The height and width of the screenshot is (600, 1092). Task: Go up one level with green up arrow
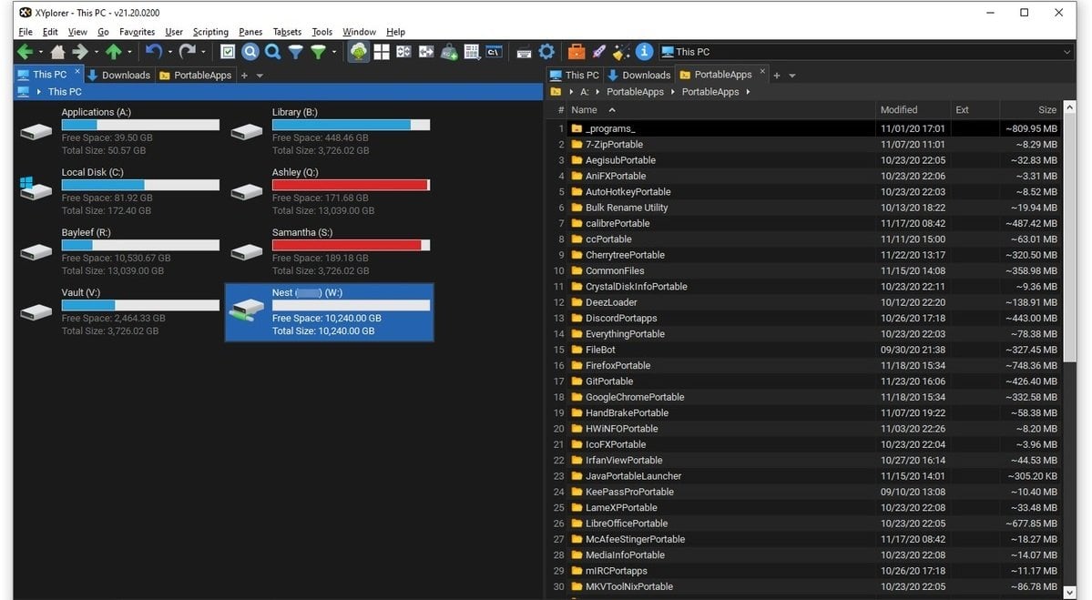114,52
